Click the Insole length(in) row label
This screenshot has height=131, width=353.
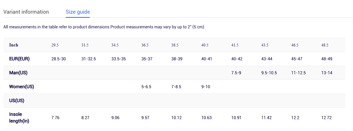tap(19, 118)
